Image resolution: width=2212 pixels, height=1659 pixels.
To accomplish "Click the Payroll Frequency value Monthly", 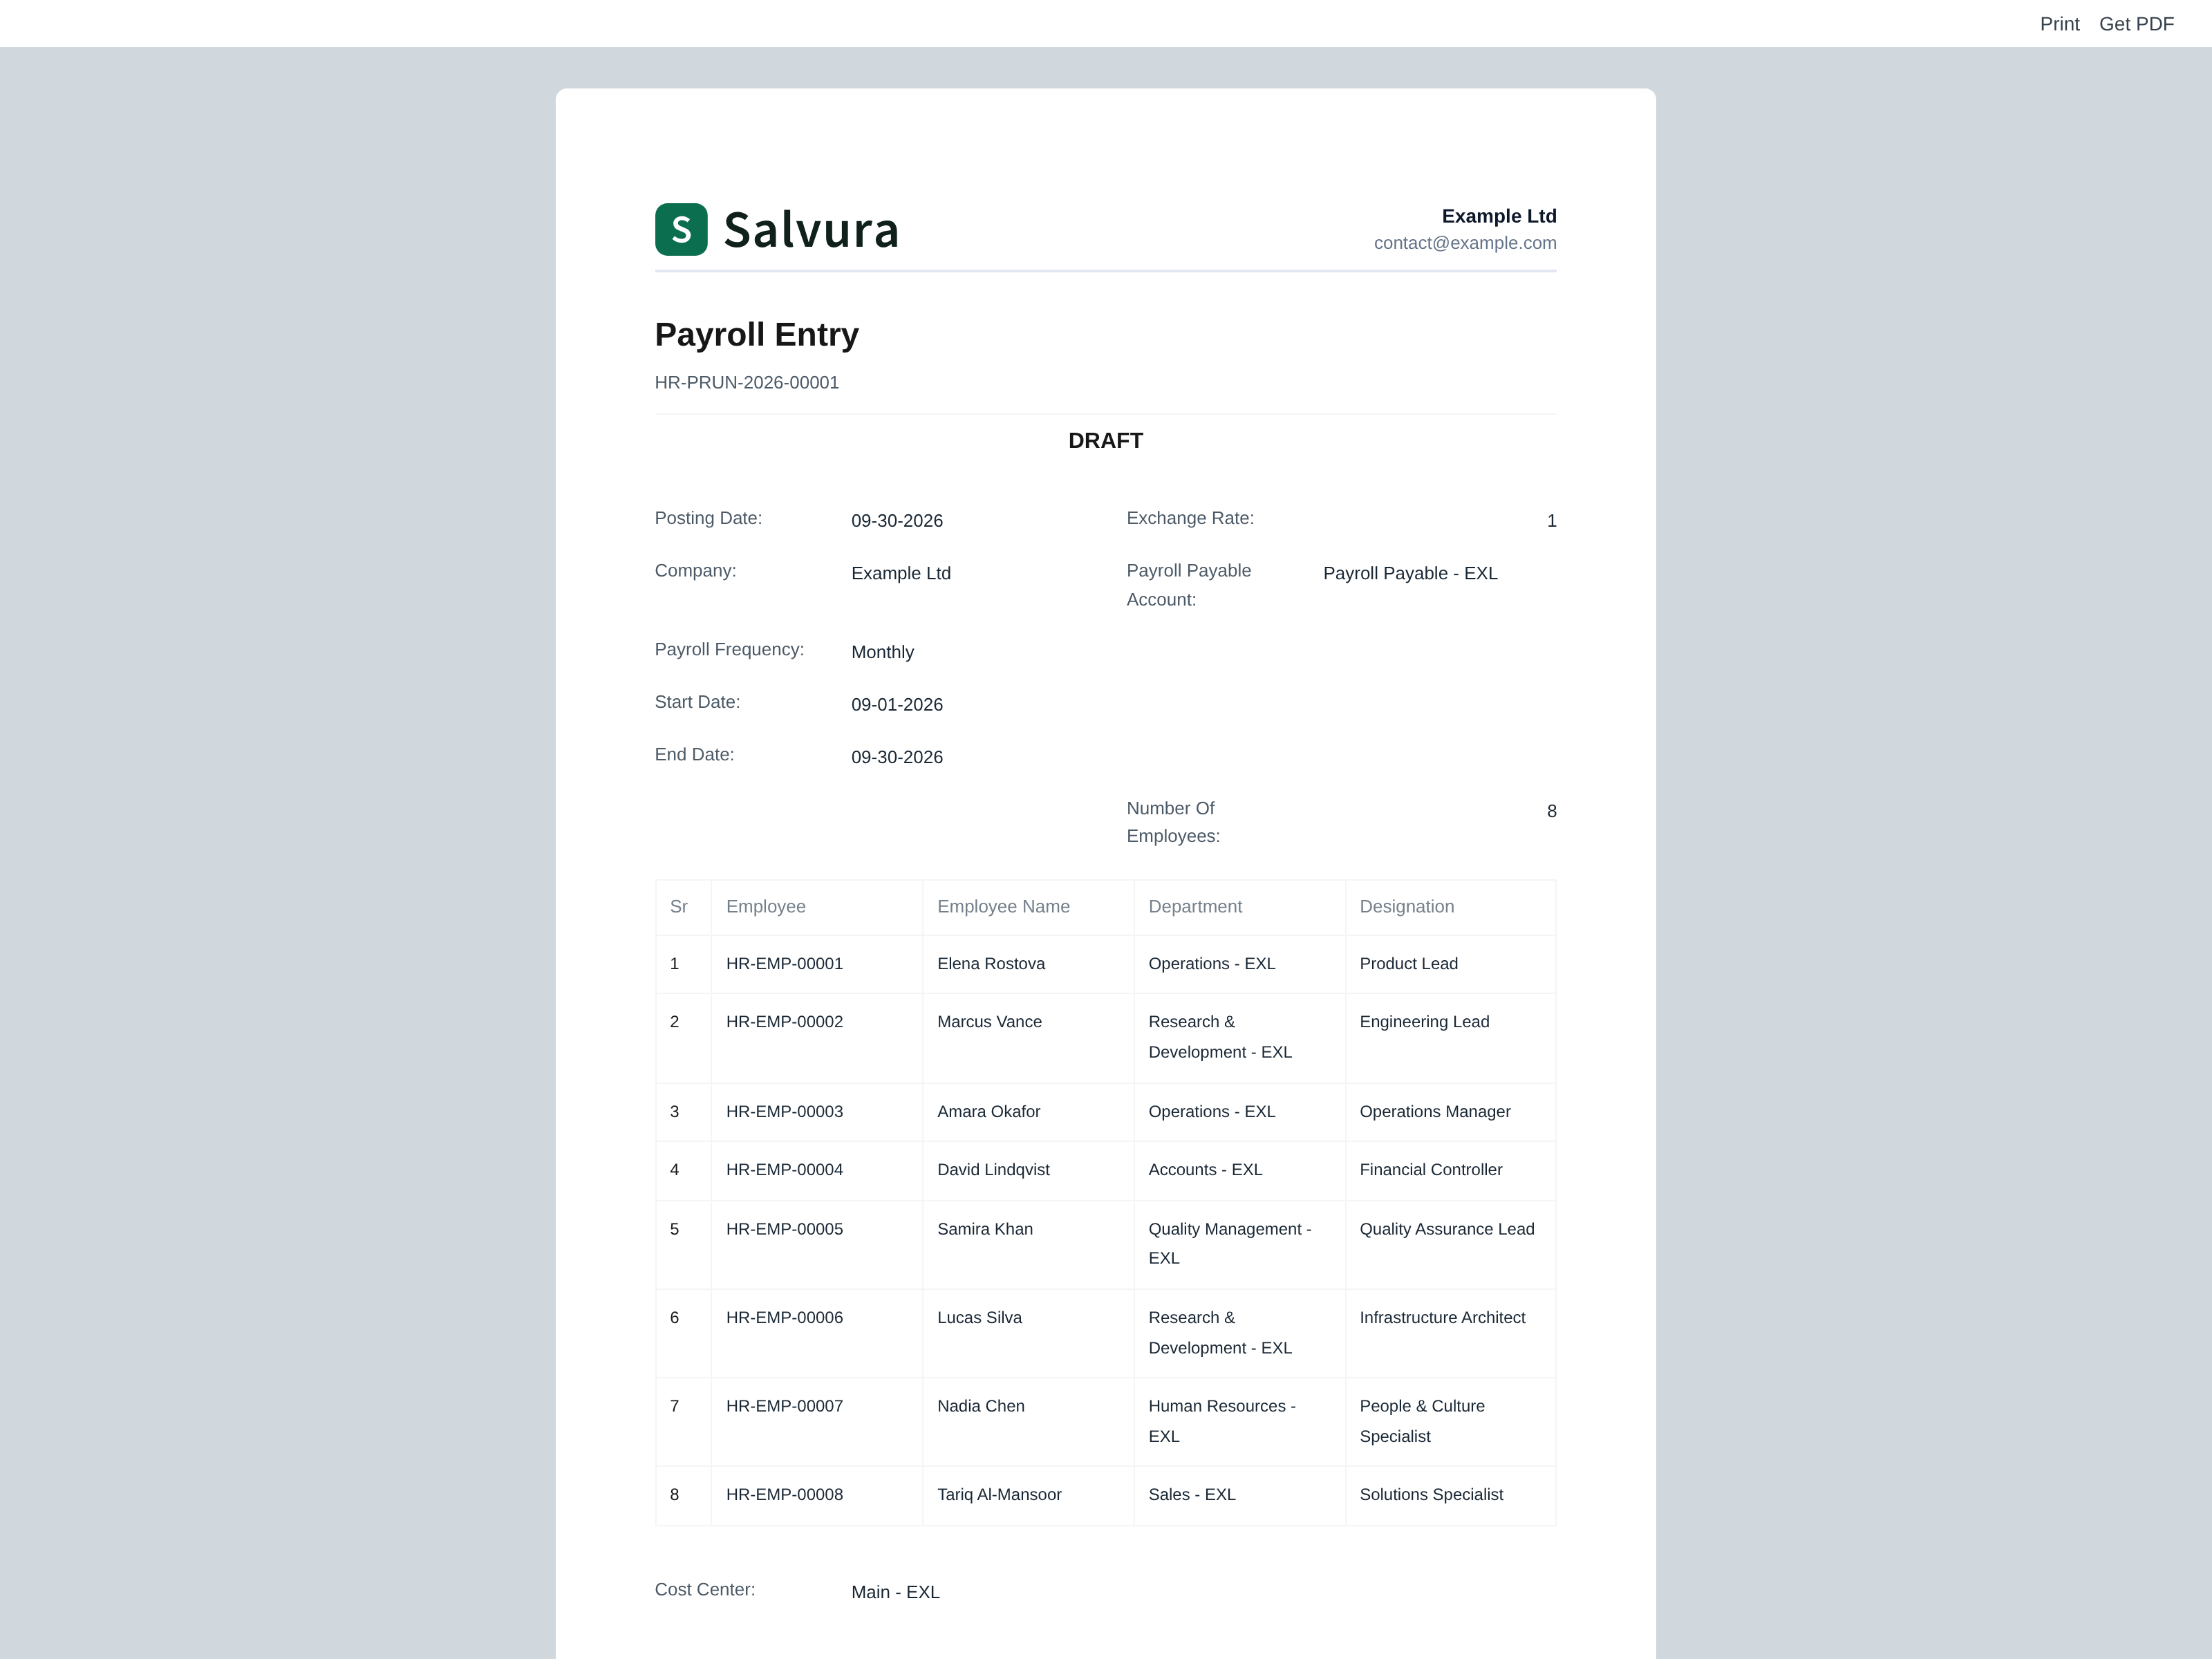I will [882, 652].
